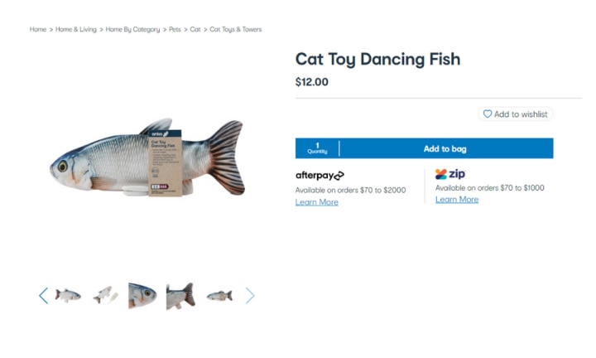596x358 pixels.
Task: Open the Quantity selector
Action: [x=317, y=148]
